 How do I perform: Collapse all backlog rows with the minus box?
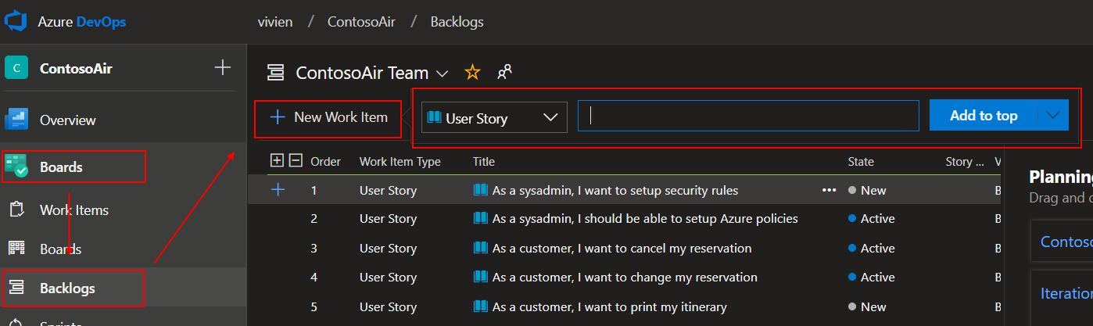[x=296, y=161]
